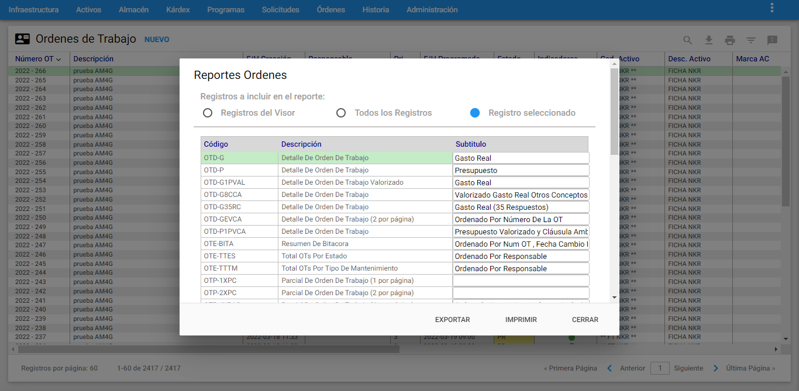
Task: Click the printer icon in toolbar
Action: tap(730, 40)
